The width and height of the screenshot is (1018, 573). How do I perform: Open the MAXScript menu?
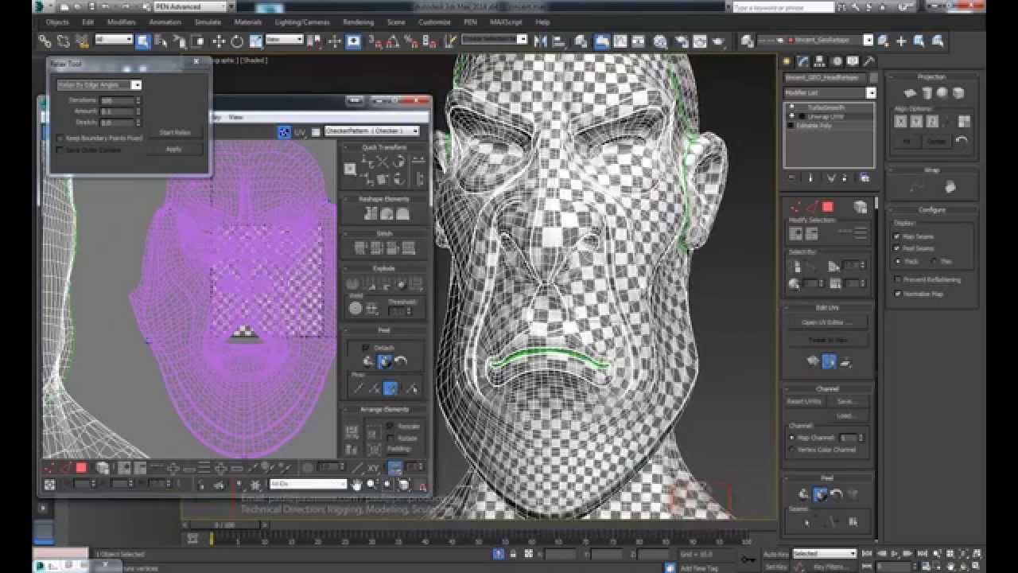505,22
